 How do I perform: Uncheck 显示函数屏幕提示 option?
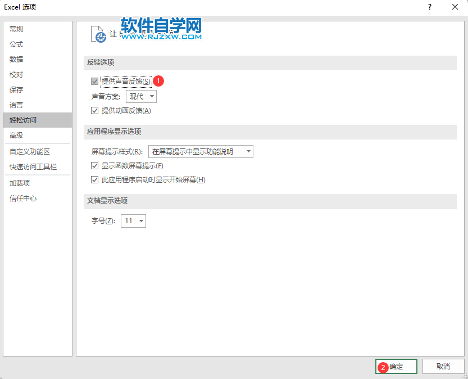[94, 166]
